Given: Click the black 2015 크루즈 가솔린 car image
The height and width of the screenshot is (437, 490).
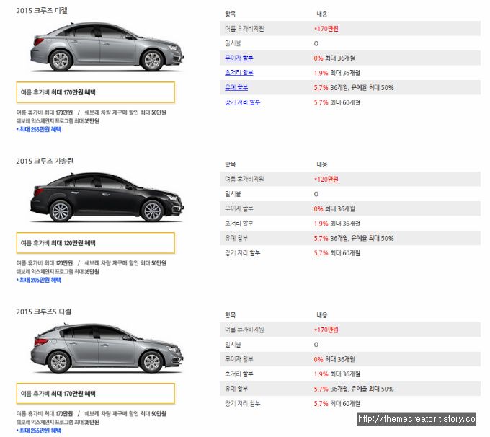Looking at the screenshot, I should (x=107, y=198).
